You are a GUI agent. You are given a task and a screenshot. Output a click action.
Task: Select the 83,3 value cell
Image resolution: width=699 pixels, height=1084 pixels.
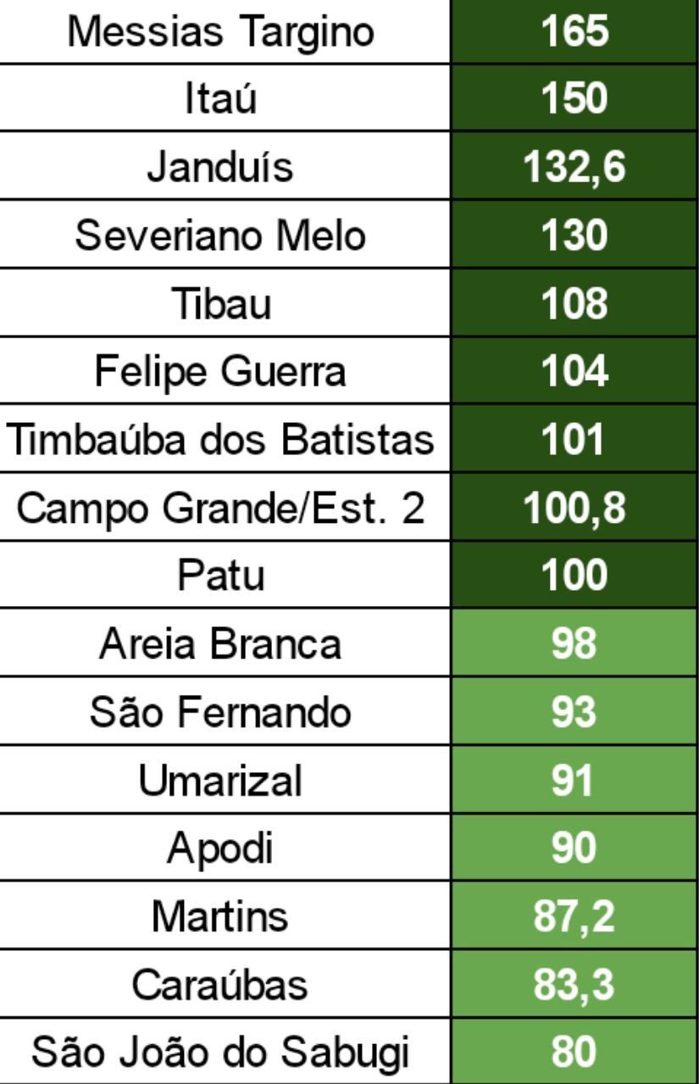click(575, 981)
